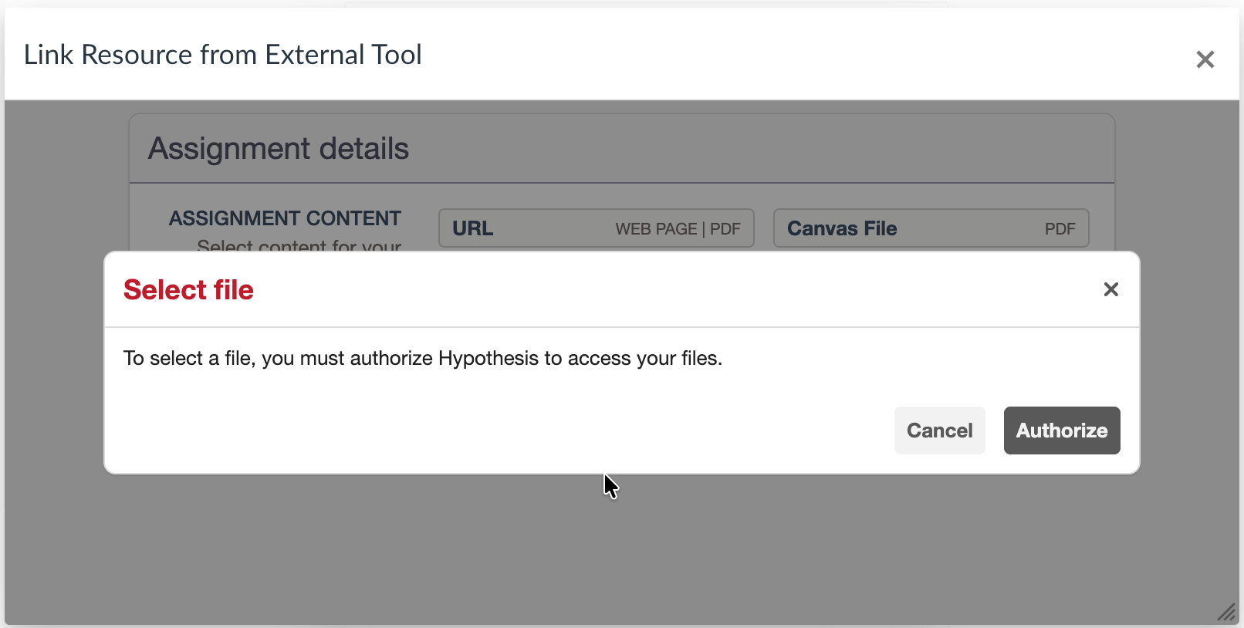Click the 'ASSIGNMENT CONTENT' label
Image resolution: width=1244 pixels, height=628 pixels.
[285, 218]
